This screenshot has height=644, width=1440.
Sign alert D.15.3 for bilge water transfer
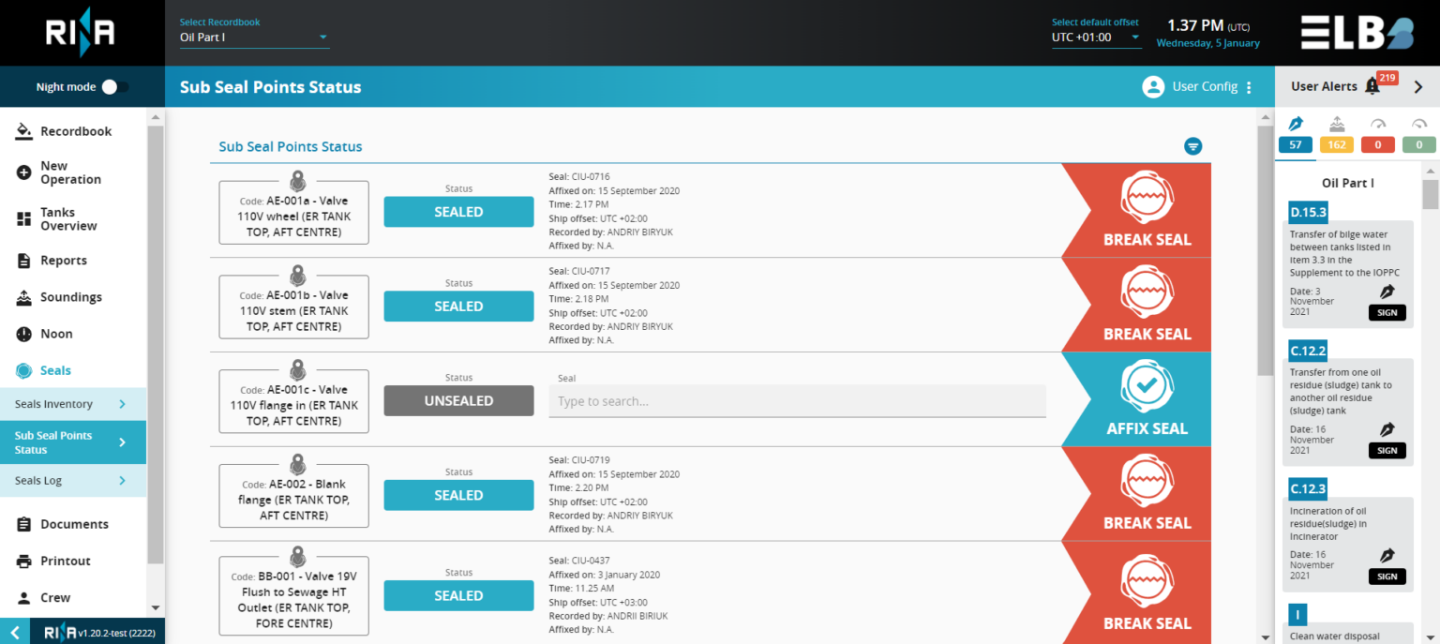(1387, 312)
